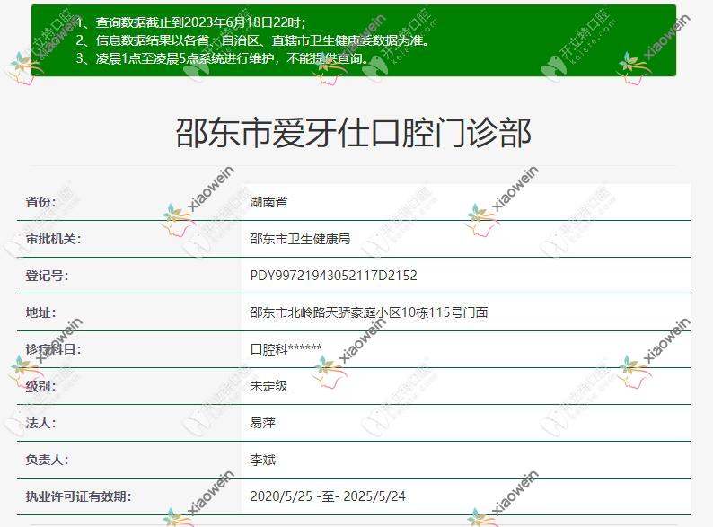Select the 地址 label
Image resolution: width=713 pixels, height=527 pixels.
point(41,312)
